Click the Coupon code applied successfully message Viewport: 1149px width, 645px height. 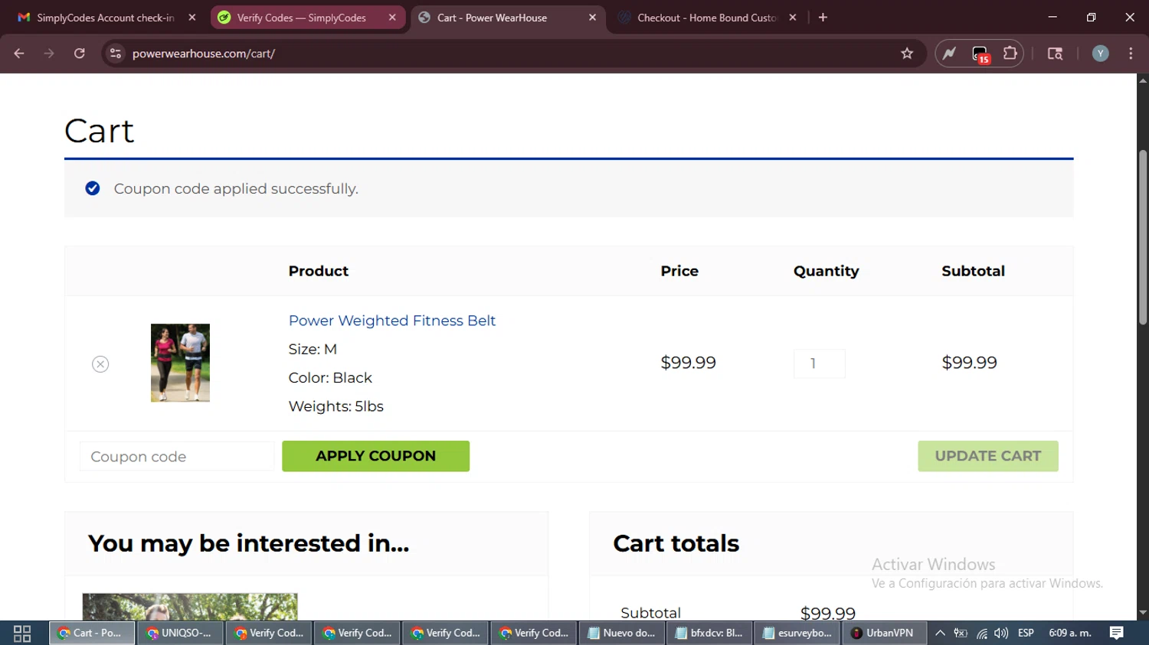tap(236, 189)
